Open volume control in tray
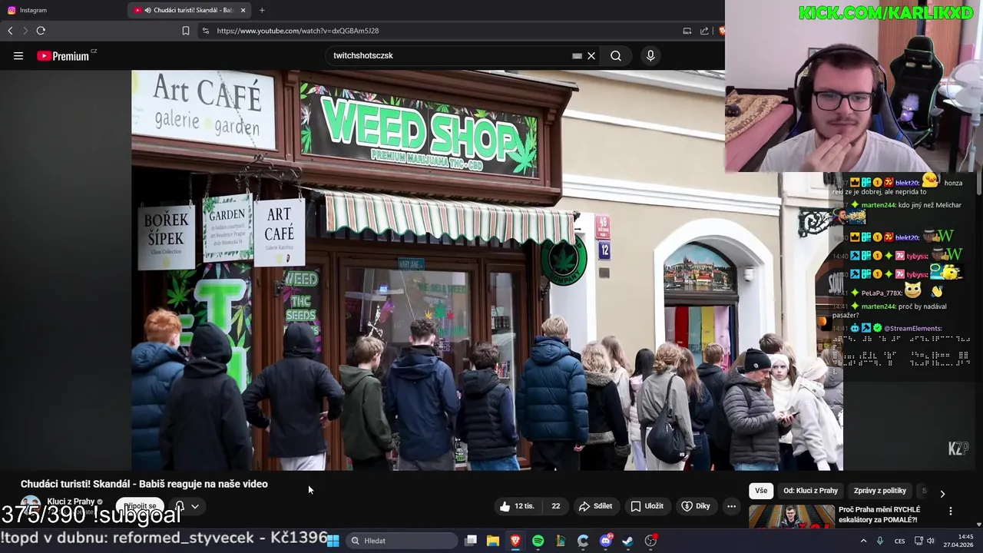 [931, 541]
